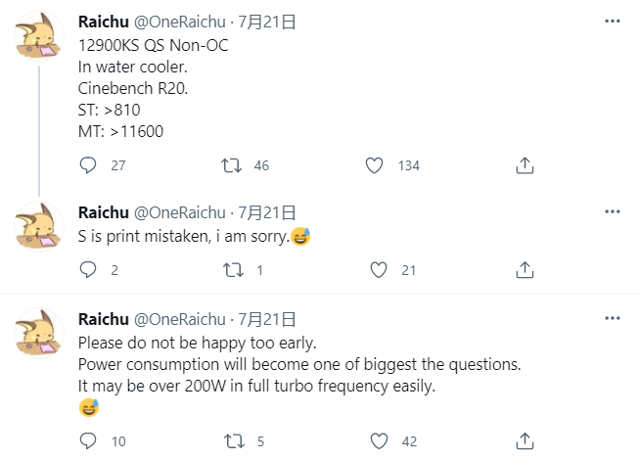This screenshot has width=639, height=460.
Task: Share the Cinebench R20 score tweet
Action: coord(525,165)
